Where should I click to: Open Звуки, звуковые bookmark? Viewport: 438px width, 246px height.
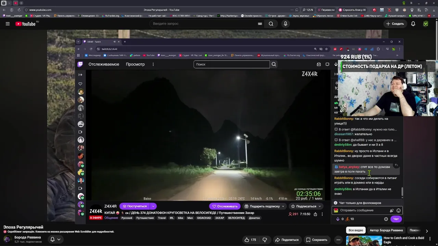299,16
